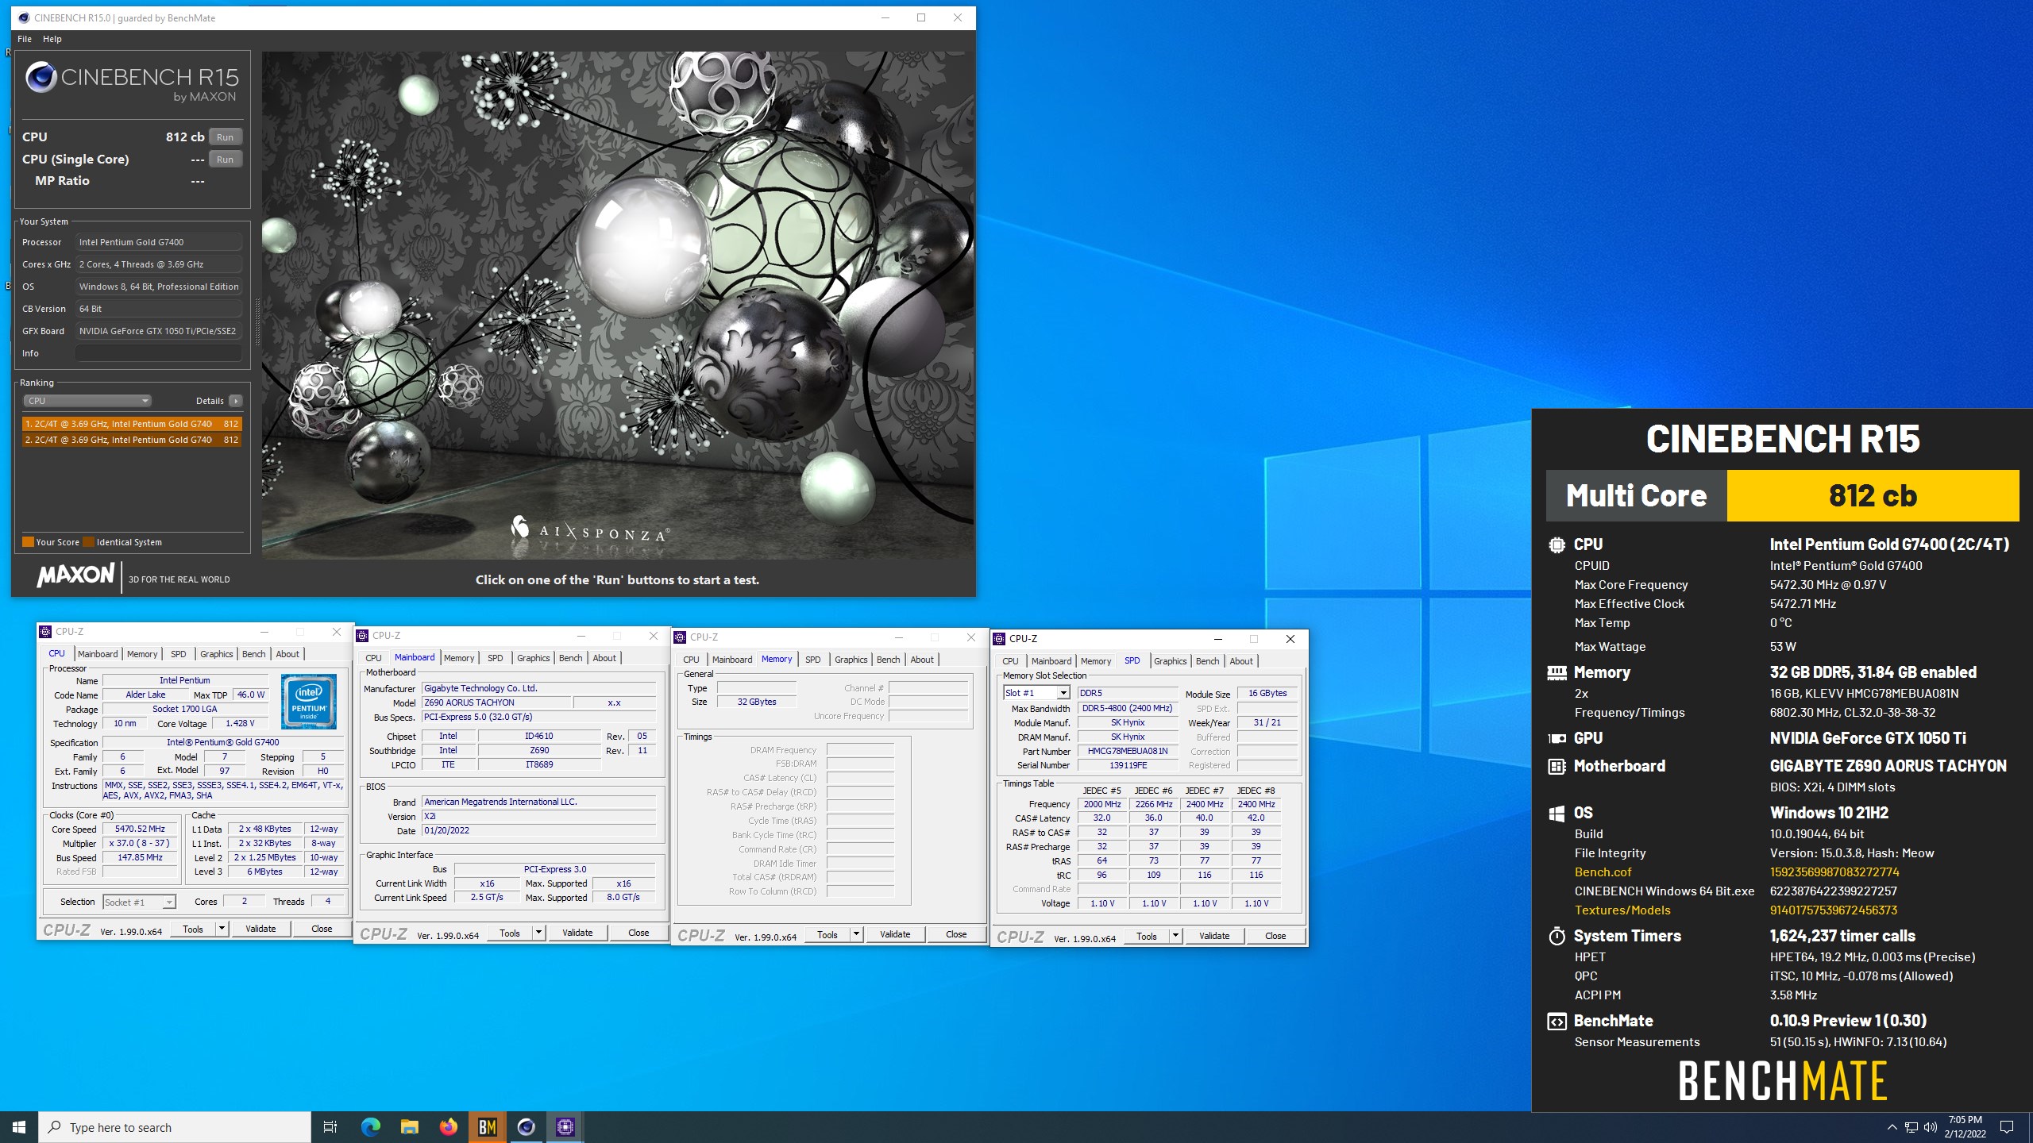Run the CPU Single Core test
This screenshot has width=2033, height=1143.
226,160
